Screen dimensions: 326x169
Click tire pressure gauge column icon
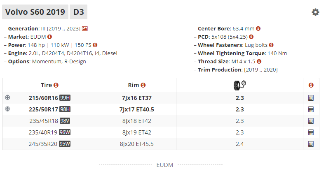[x=240, y=85]
